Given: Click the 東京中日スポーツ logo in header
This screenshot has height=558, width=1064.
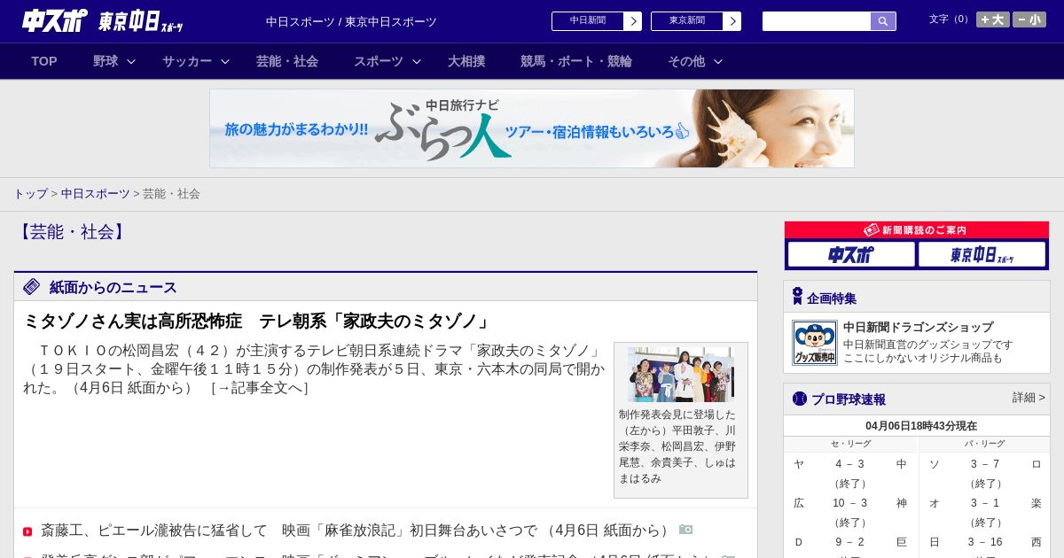Looking at the screenshot, I should (141, 21).
